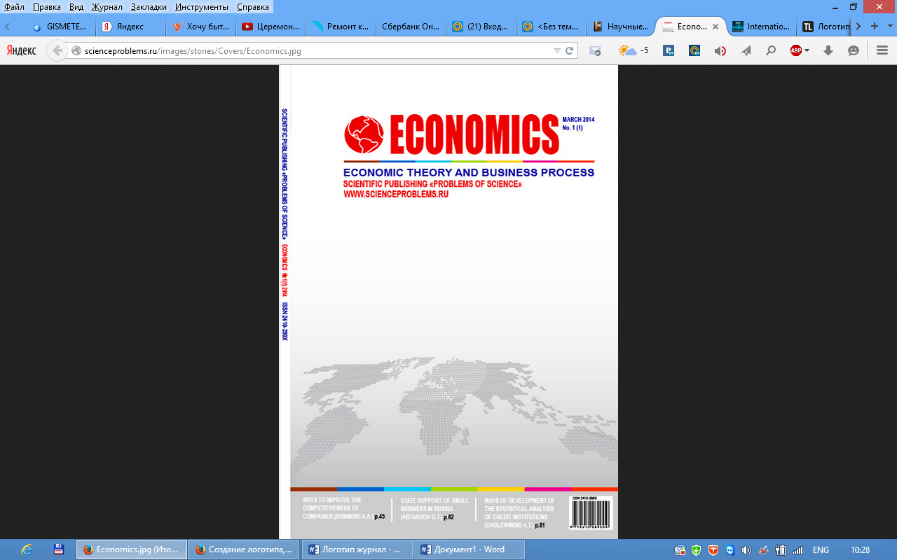897x560 pixels.
Task: Click the network signal tray icon
Action: click(x=797, y=549)
